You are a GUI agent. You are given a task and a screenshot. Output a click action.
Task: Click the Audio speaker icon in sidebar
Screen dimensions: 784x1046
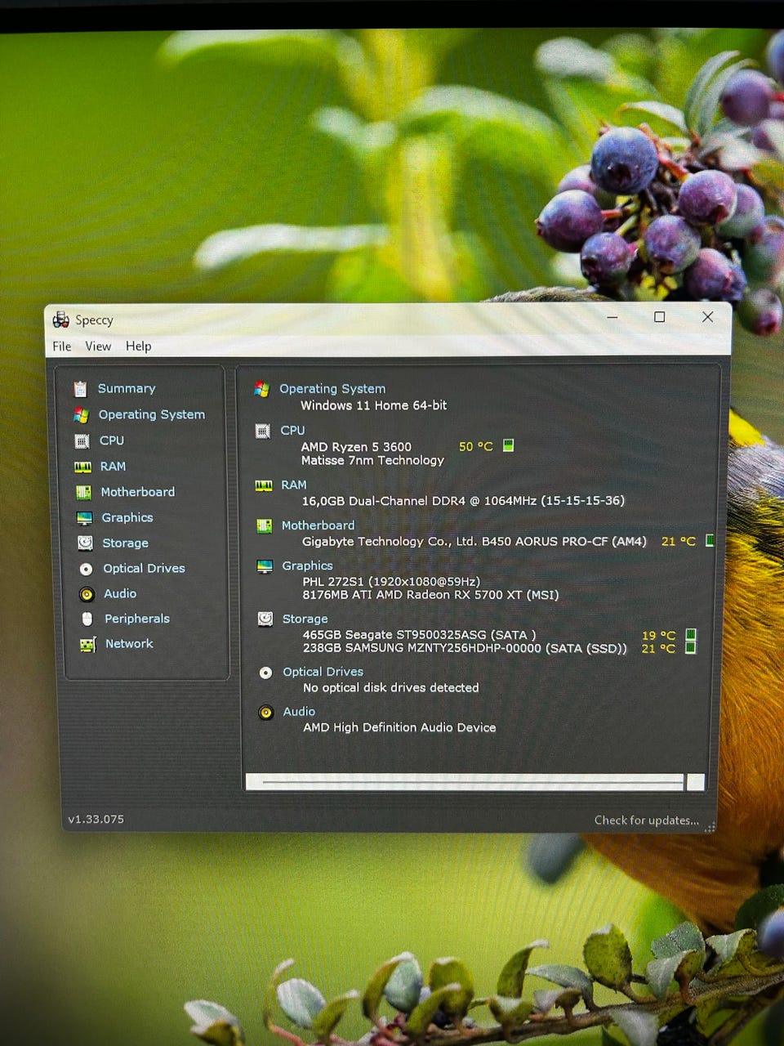[x=87, y=594]
